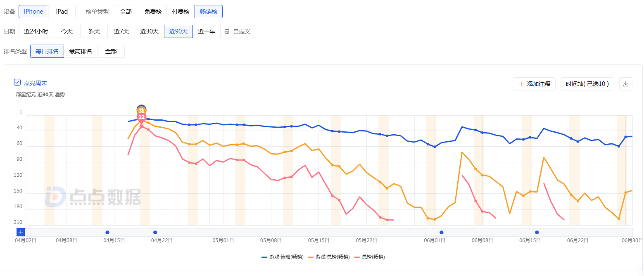Toggle 游戏-总榜(畅销) legend series

tap(328, 257)
